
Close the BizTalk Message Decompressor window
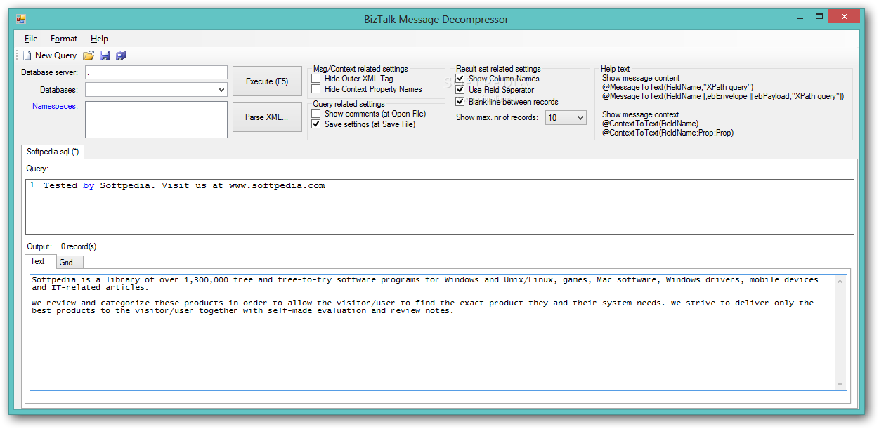pos(845,16)
